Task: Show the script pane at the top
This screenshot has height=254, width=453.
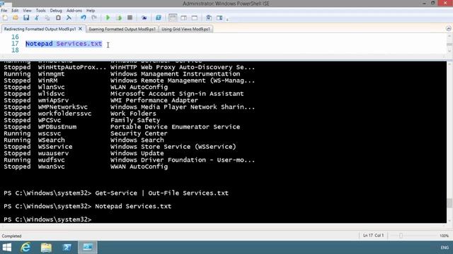Action: coord(173,18)
